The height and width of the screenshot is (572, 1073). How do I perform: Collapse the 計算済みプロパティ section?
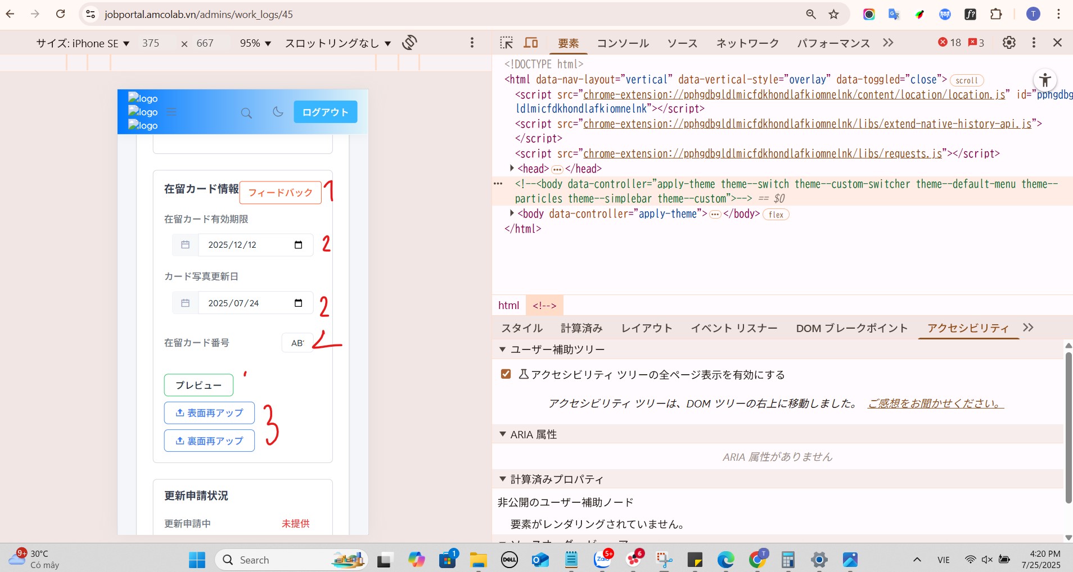(x=503, y=479)
